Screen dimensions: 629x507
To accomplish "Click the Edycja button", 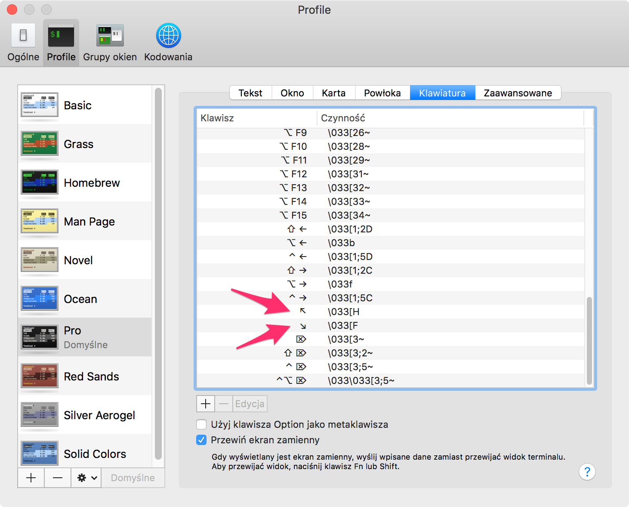I will pos(250,404).
